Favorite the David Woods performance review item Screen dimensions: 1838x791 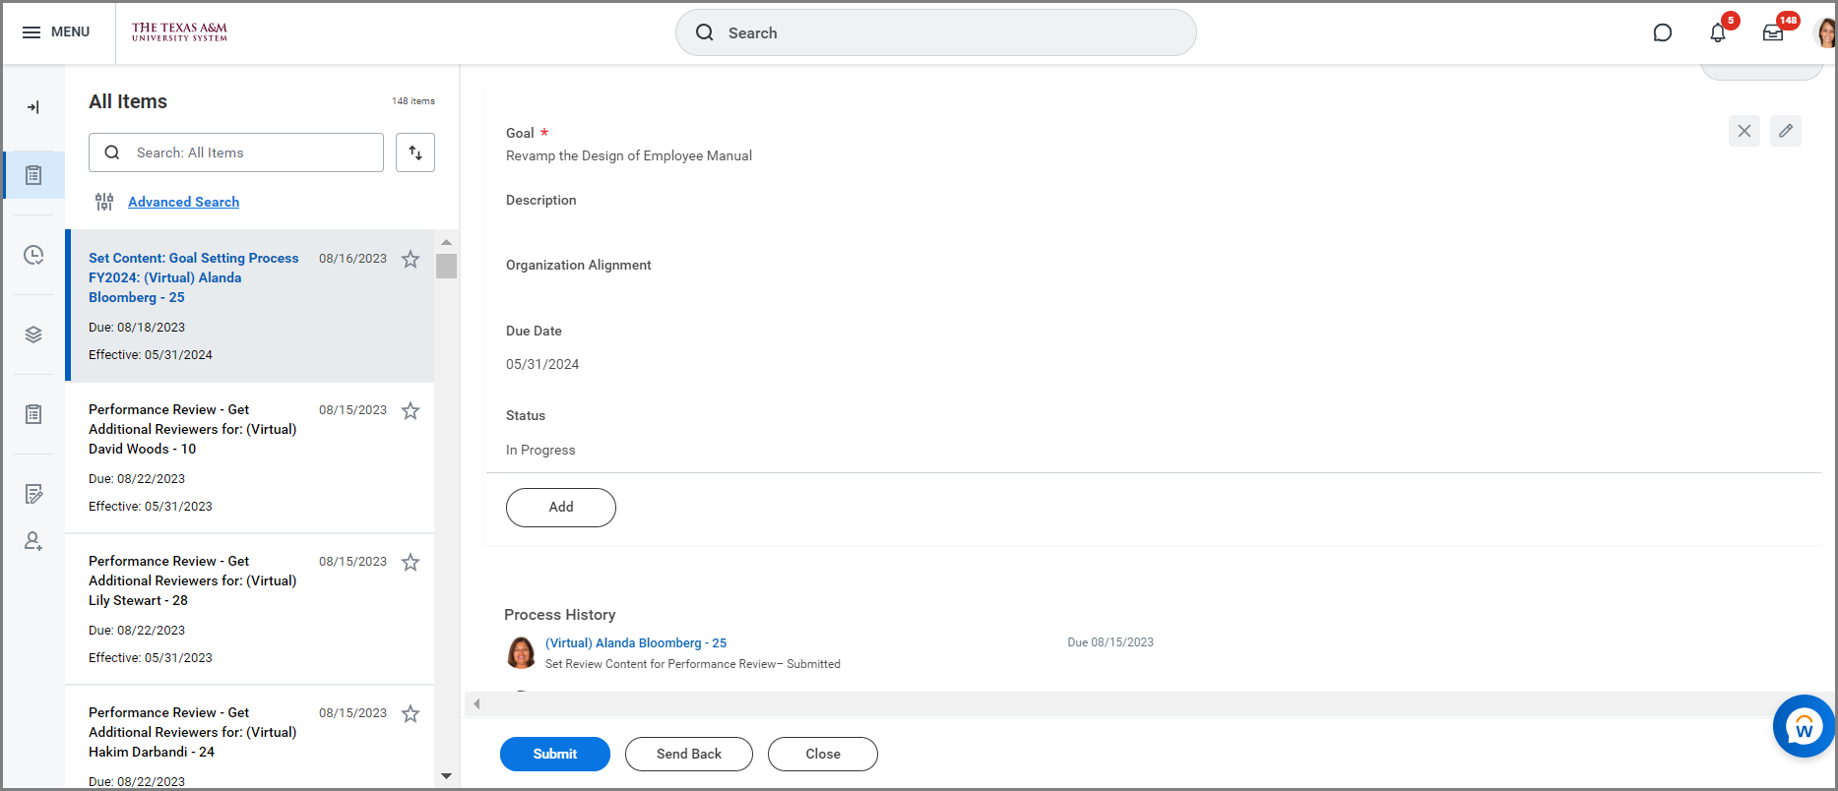(x=411, y=411)
